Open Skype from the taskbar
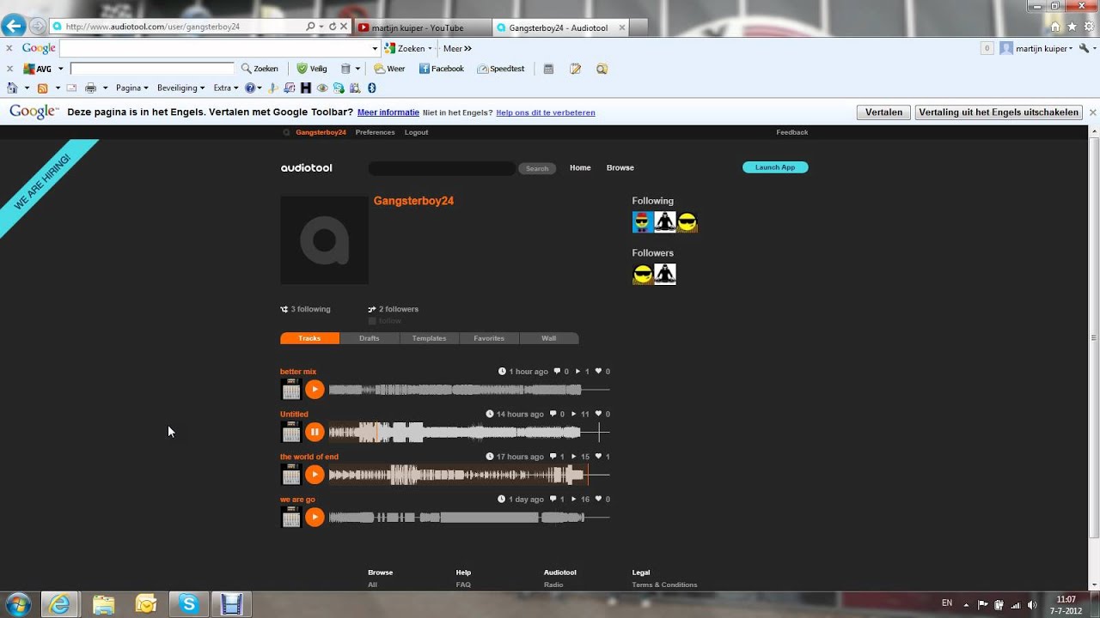This screenshot has height=618, width=1100. (x=188, y=604)
